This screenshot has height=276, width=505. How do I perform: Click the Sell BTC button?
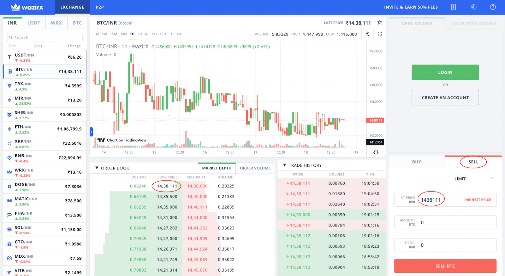tap(445, 266)
